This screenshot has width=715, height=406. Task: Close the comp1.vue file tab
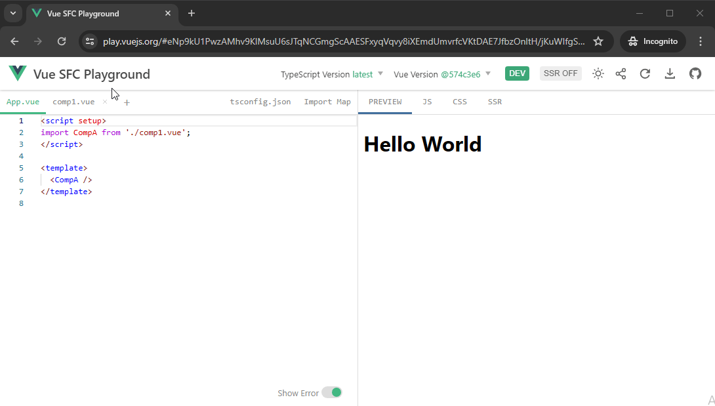[105, 102]
